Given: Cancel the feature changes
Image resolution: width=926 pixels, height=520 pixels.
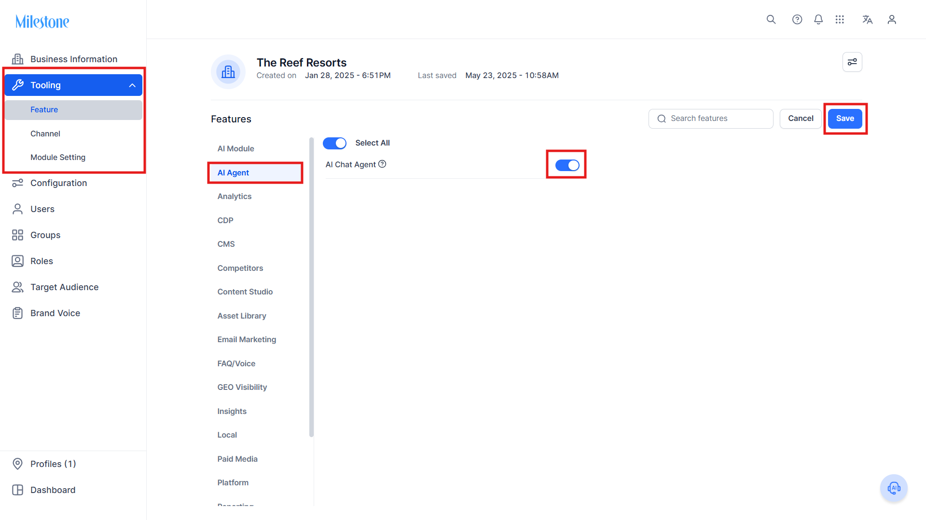Looking at the screenshot, I should 801,119.
